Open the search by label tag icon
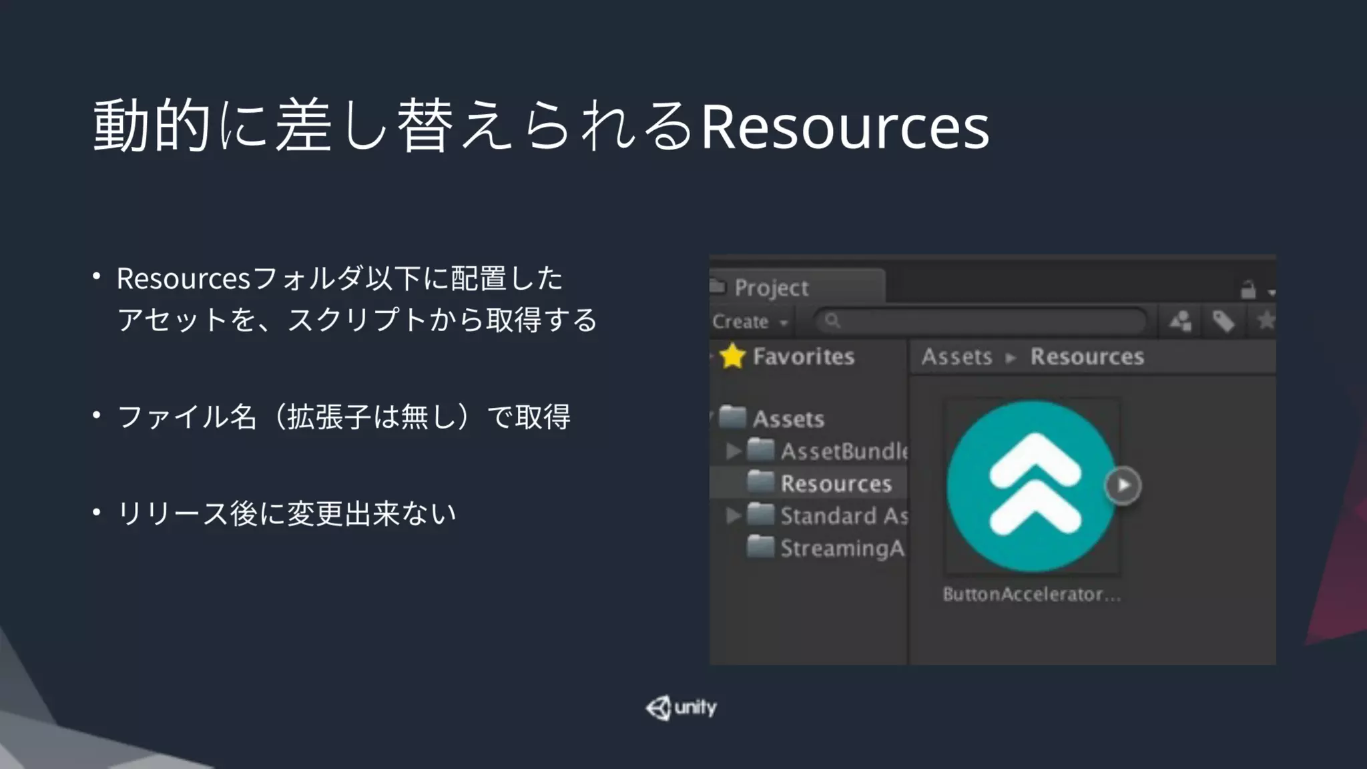1367x769 pixels. click(1223, 322)
